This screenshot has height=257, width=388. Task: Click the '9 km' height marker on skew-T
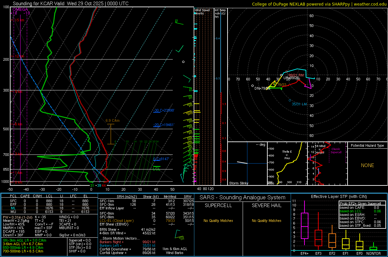[x=18, y=92]
